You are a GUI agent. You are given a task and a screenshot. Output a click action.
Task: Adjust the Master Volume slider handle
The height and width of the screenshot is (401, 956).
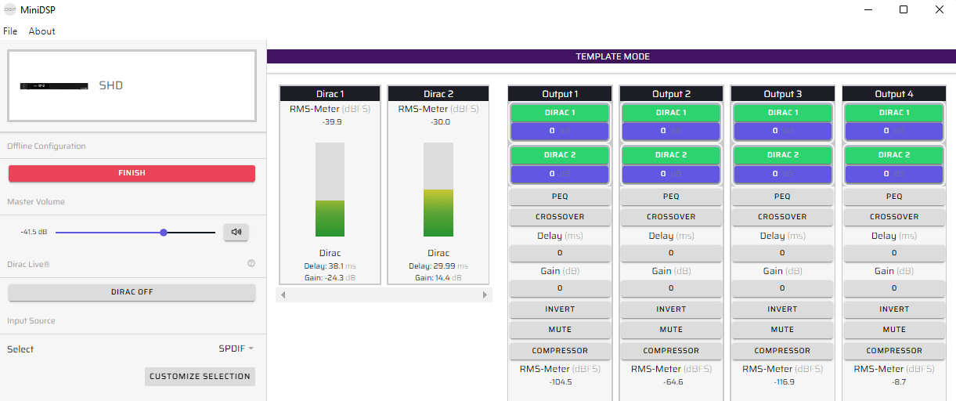click(x=164, y=233)
